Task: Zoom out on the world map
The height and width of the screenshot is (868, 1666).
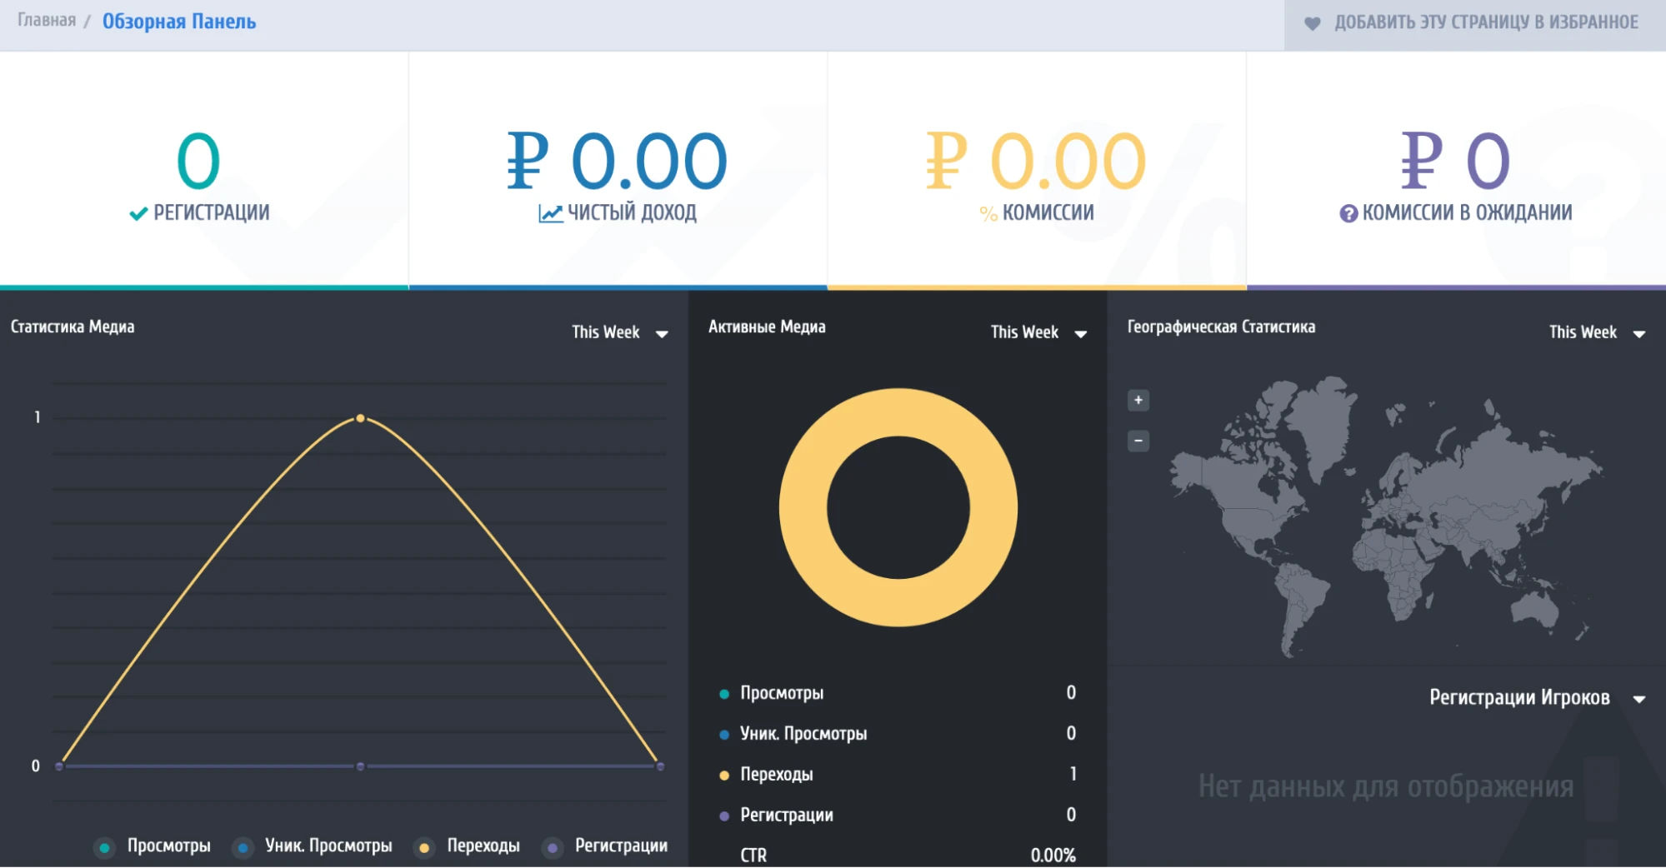Action: click(x=1138, y=441)
